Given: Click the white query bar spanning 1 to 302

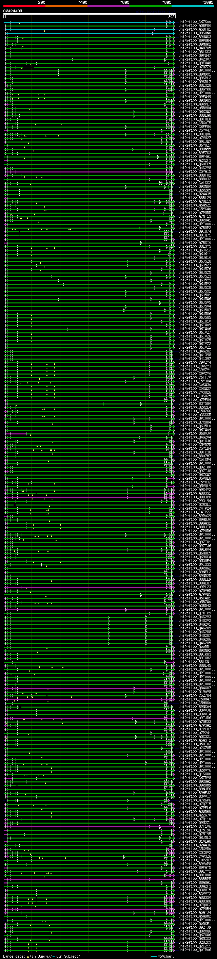Looking at the screenshot, I should [90, 14].
